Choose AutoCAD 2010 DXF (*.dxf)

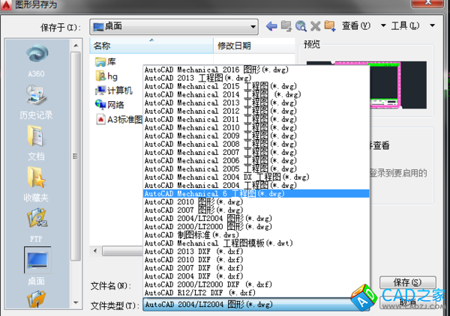pyautogui.click(x=256, y=260)
